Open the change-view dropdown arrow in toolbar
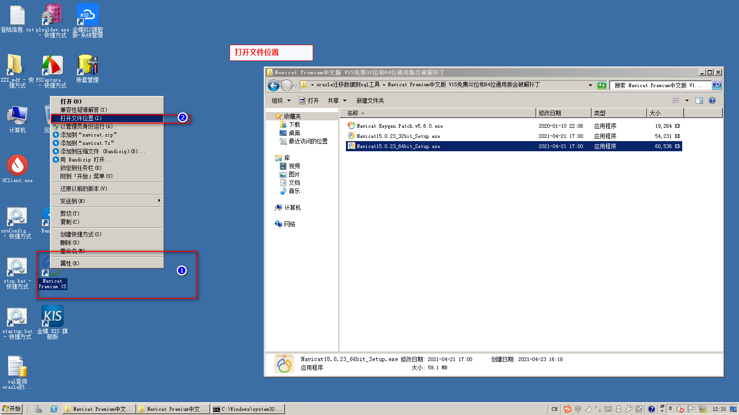739x415 pixels. coord(687,101)
